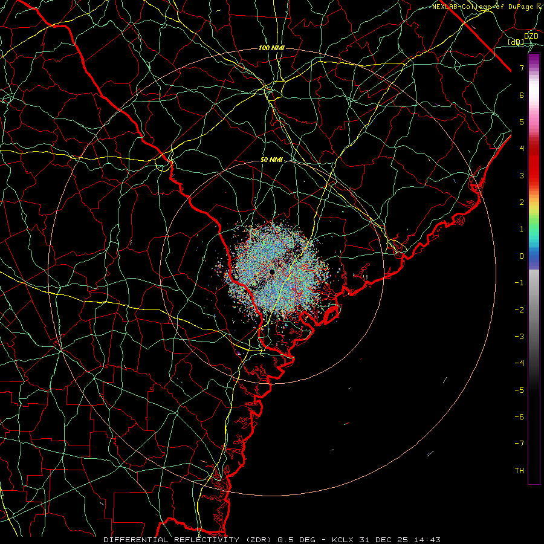Viewport: 544px width, 544px height.
Task: Click the 31 DEC 25 date in the caption
Action: coord(383,540)
